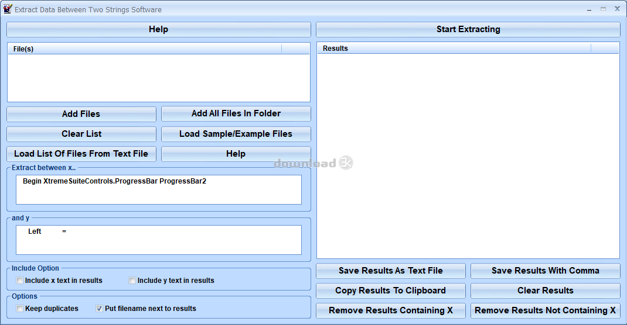Click Save Results With Comma
This screenshot has height=325, width=627.
click(546, 271)
